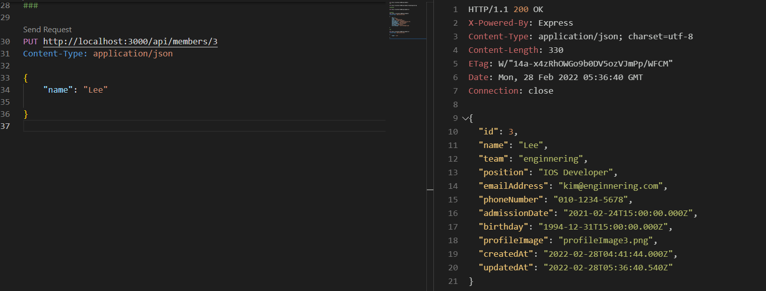766x291 pixels.
Task: Click the "team" key
Action: (493, 159)
